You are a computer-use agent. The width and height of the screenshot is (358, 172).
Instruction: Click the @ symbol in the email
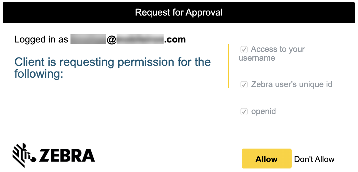coord(111,40)
